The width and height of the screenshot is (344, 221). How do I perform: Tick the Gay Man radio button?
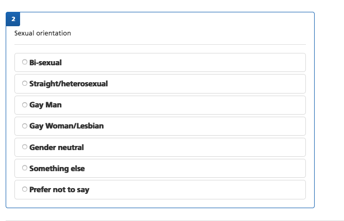[x=25, y=105]
